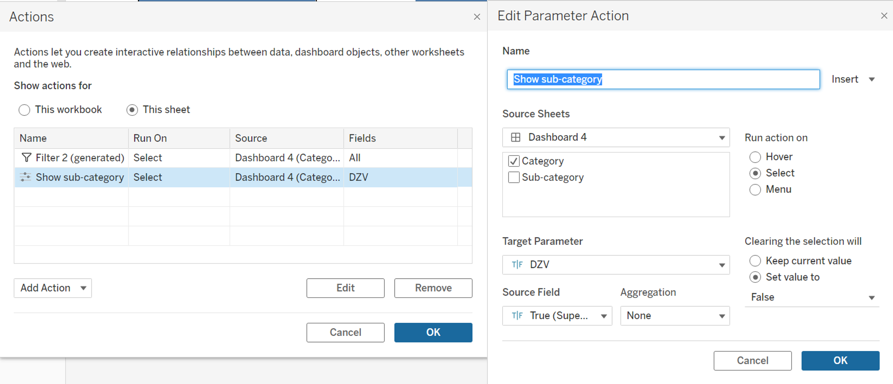Click the parameter action icon beside Show sub-category
Screen dimensions: 893x384
pos(25,177)
